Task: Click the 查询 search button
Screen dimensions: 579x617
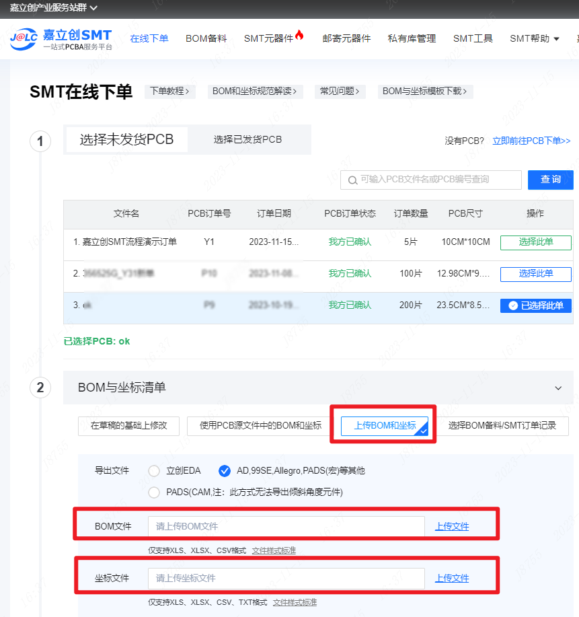Action: pyautogui.click(x=551, y=180)
